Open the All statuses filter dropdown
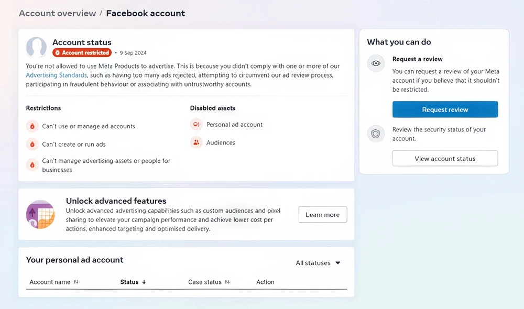The width and height of the screenshot is (524, 309). (x=318, y=262)
